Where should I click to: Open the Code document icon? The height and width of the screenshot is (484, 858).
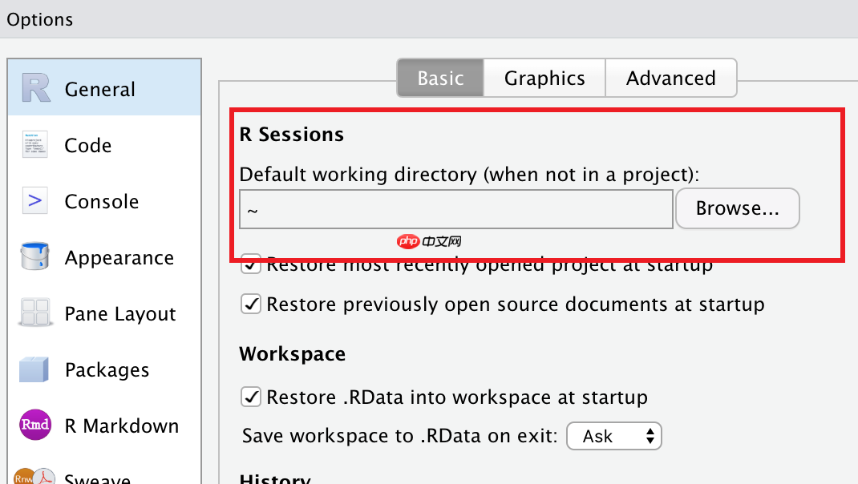point(35,144)
